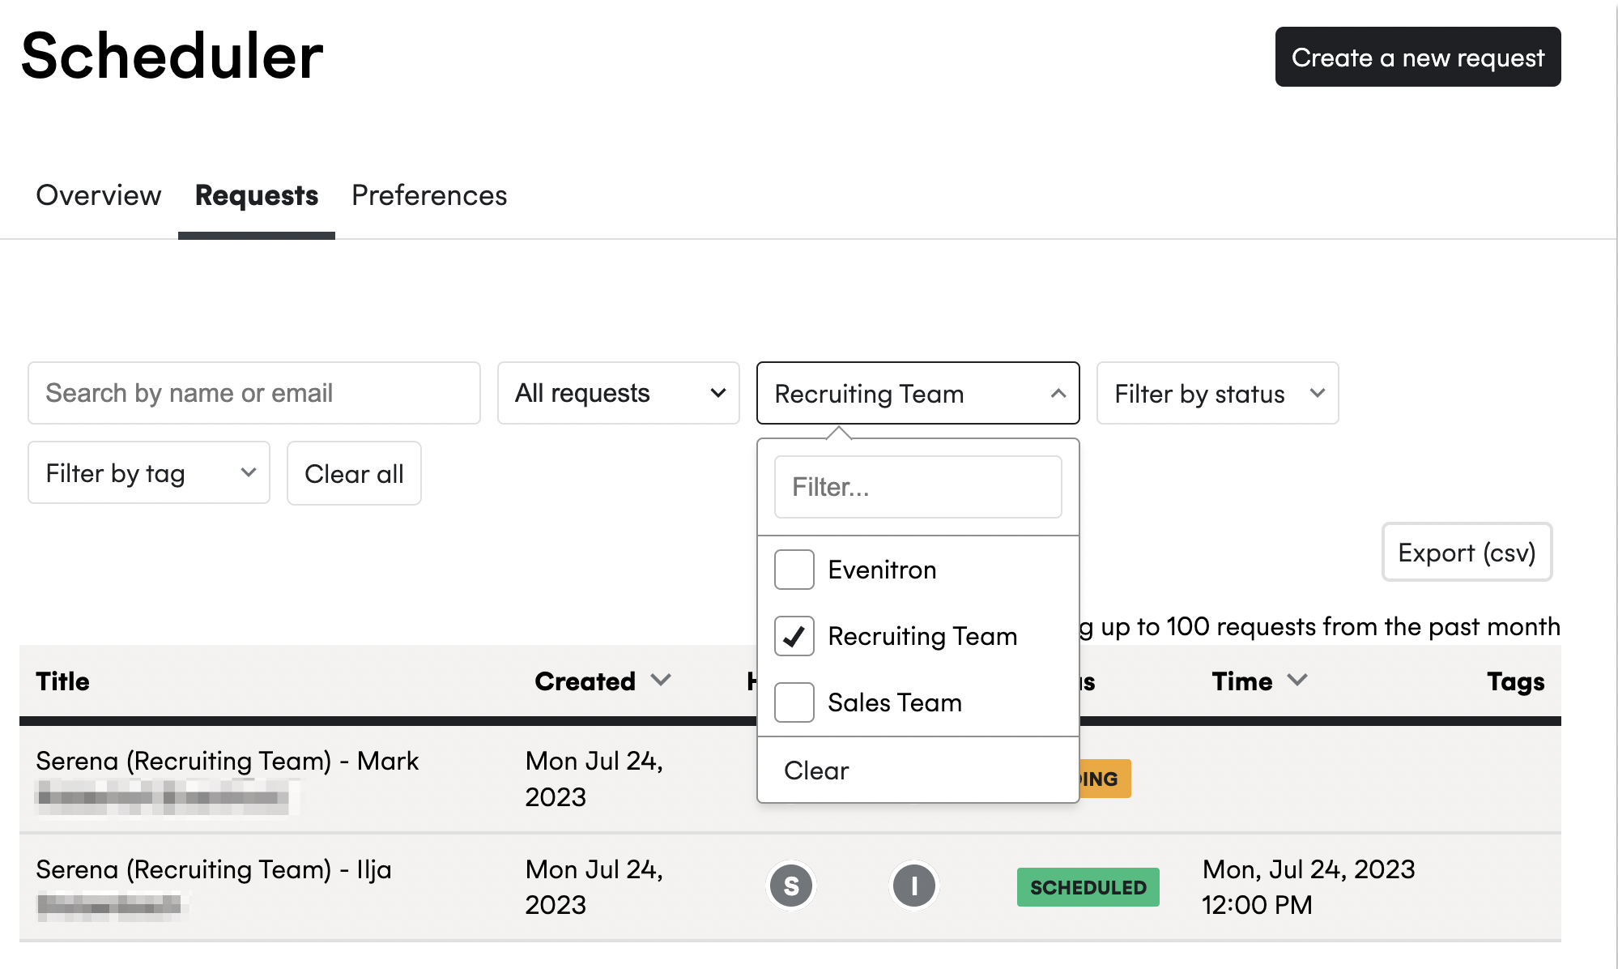
Task: Check the Sales Team checkbox
Action: tap(794, 702)
